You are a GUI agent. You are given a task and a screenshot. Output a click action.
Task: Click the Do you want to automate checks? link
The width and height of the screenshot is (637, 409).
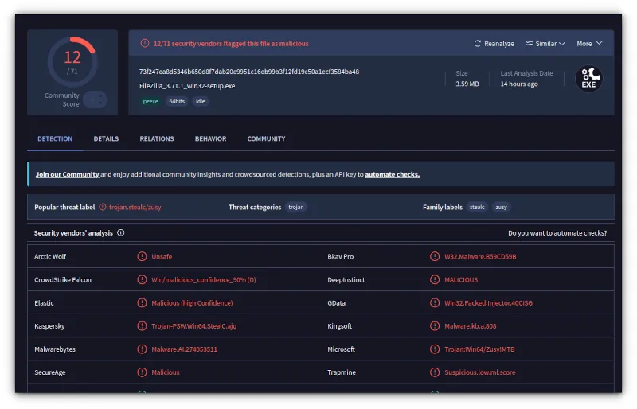557,233
